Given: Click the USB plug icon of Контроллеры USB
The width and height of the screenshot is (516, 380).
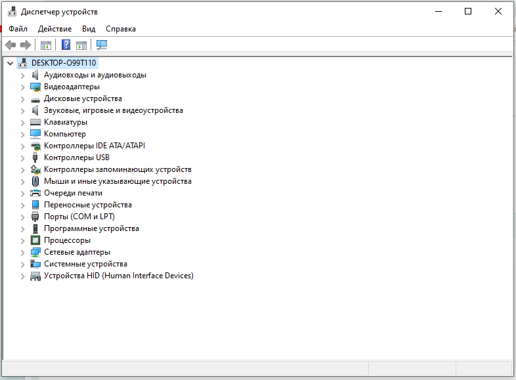Looking at the screenshot, I should tap(35, 158).
